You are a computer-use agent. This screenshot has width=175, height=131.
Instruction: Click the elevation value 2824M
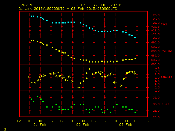116,5
